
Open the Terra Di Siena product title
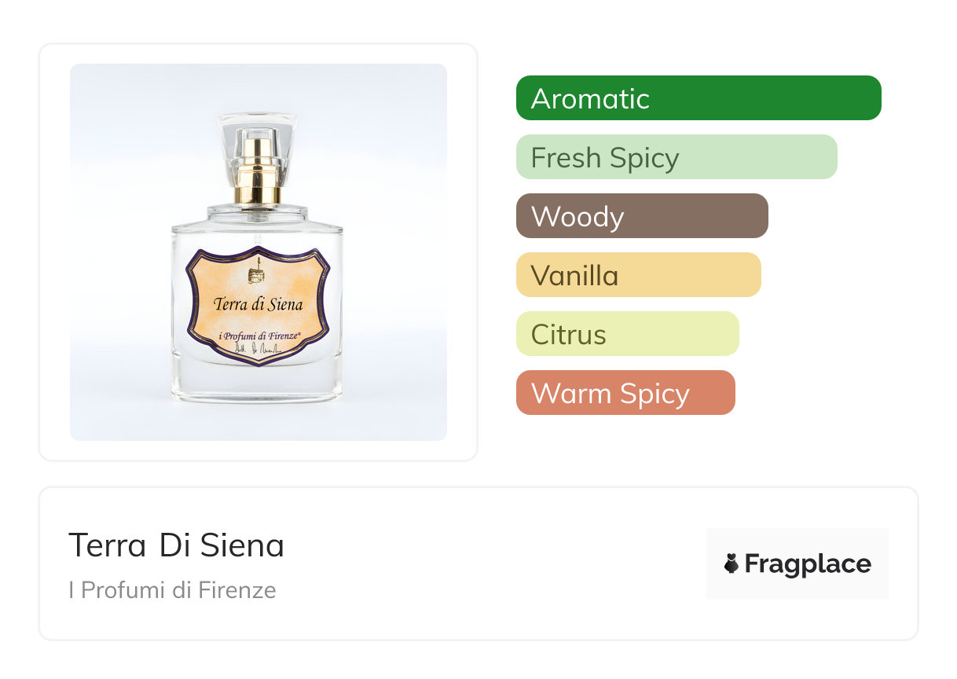click(176, 545)
